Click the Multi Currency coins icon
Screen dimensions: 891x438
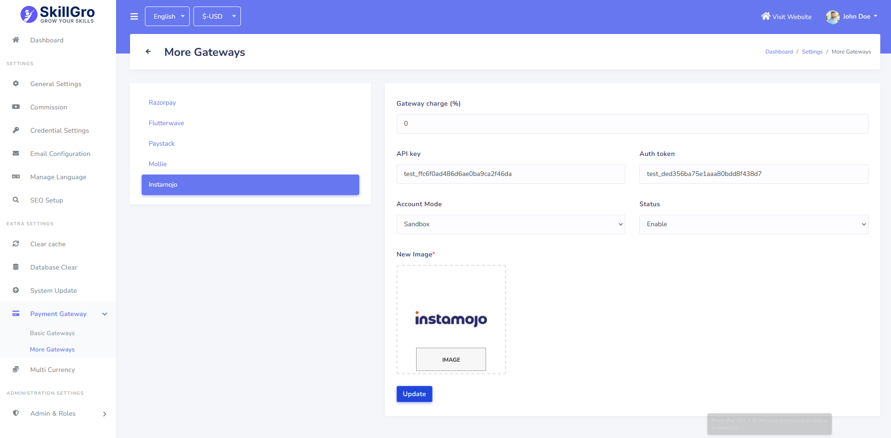[16, 370]
